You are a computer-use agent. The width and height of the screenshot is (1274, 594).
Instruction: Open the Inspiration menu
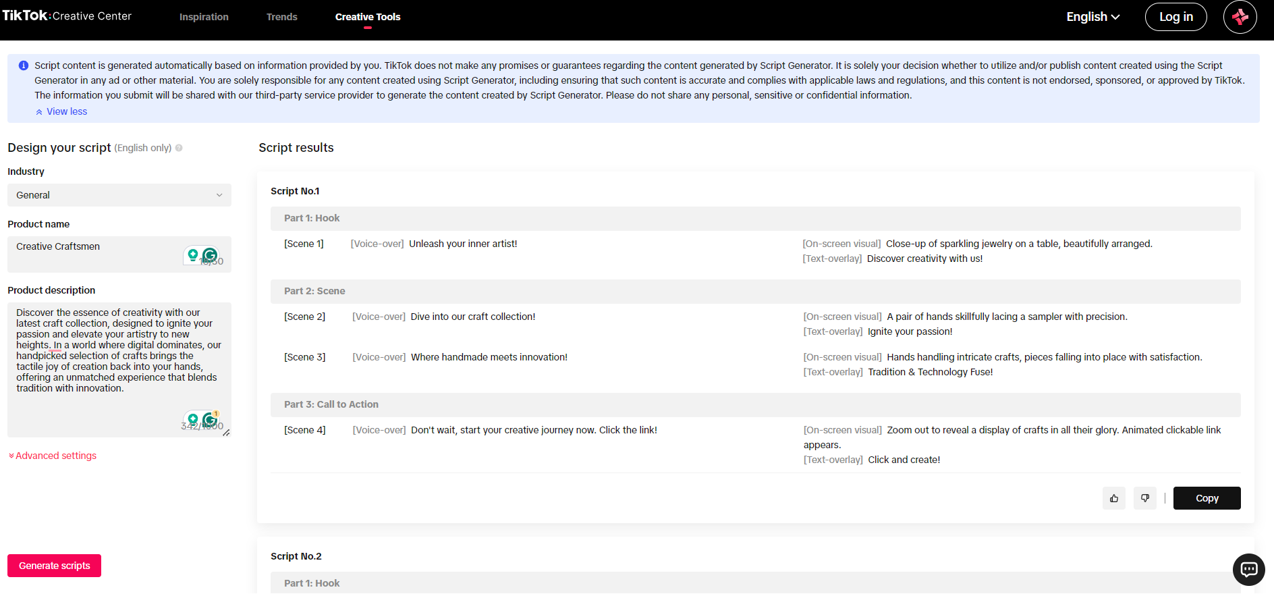click(x=204, y=17)
